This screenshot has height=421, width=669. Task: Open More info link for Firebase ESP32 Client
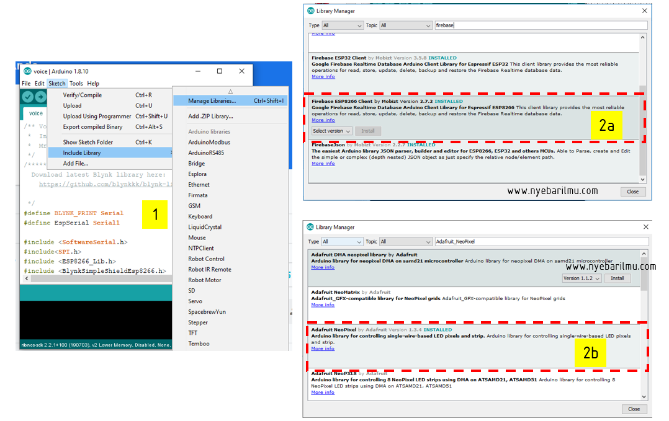click(x=323, y=77)
